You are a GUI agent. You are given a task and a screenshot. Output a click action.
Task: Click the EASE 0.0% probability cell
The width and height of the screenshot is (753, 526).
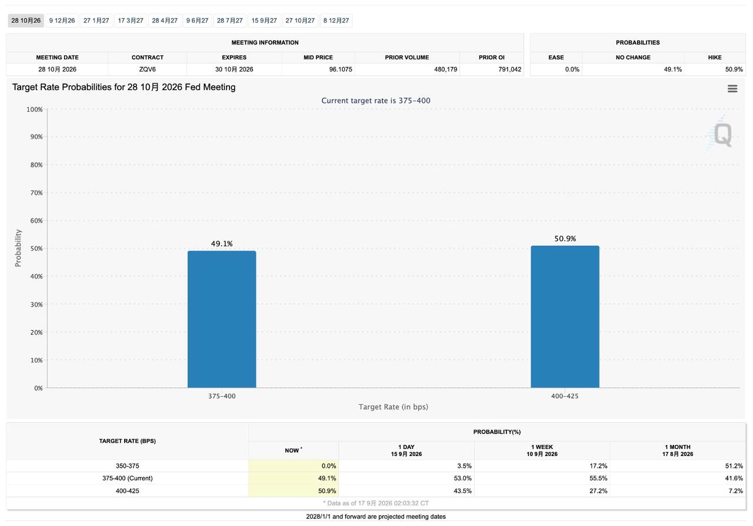[557, 69]
